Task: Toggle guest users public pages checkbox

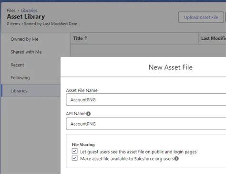Action: [75, 151]
